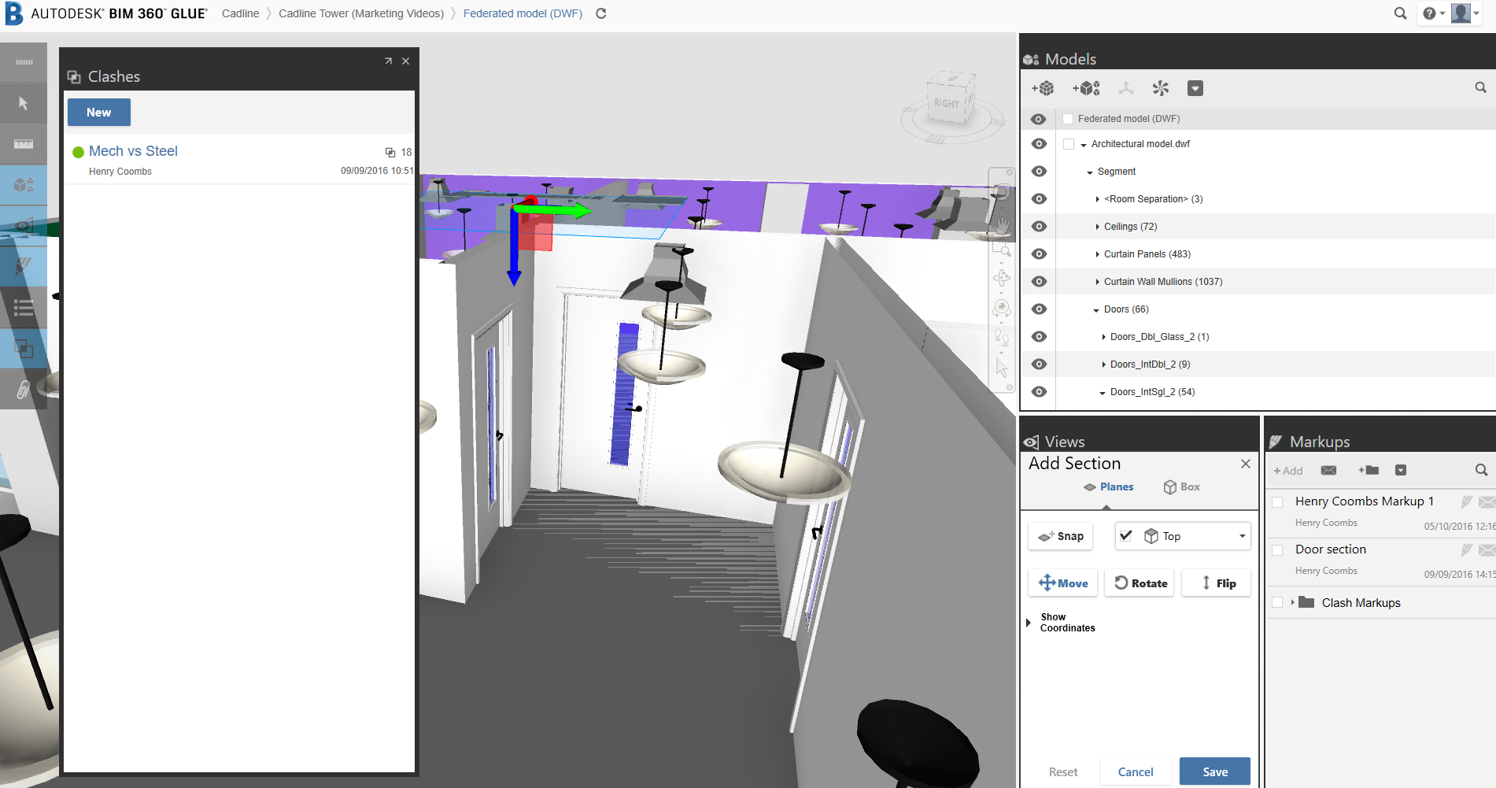This screenshot has width=1496, height=788.
Task: Add a markup folder
Action: (1369, 470)
